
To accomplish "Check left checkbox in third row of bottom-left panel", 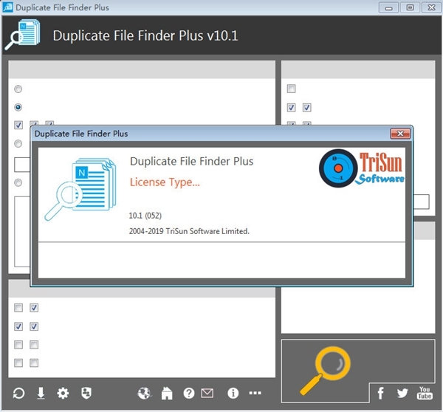I will pyautogui.click(x=18, y=345).
